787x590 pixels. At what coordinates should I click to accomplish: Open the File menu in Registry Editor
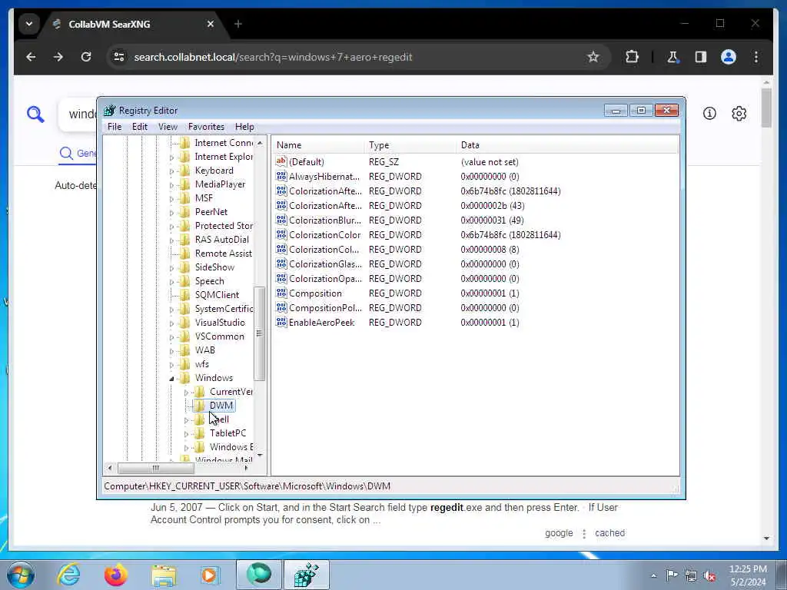[x=115, y=127]
